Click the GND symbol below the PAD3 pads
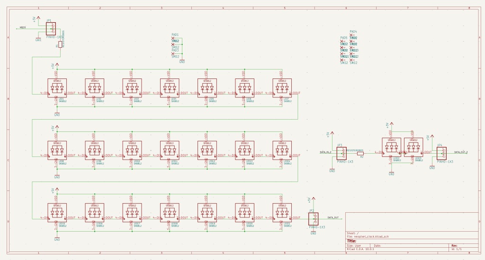The height and width of the screenshot is (260, 485). [182, 61]
